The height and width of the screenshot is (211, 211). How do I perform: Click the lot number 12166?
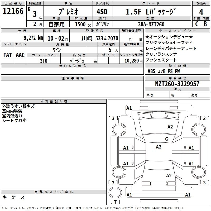point(13,11)
